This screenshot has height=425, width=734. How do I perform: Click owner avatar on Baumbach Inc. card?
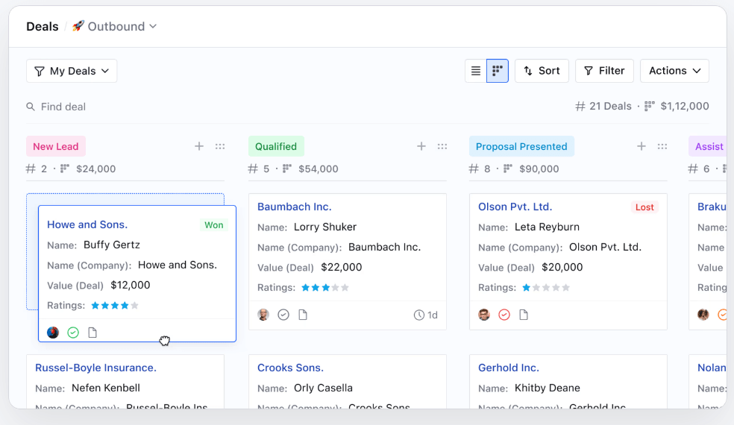pyautogui.click(x=263, y=315)
